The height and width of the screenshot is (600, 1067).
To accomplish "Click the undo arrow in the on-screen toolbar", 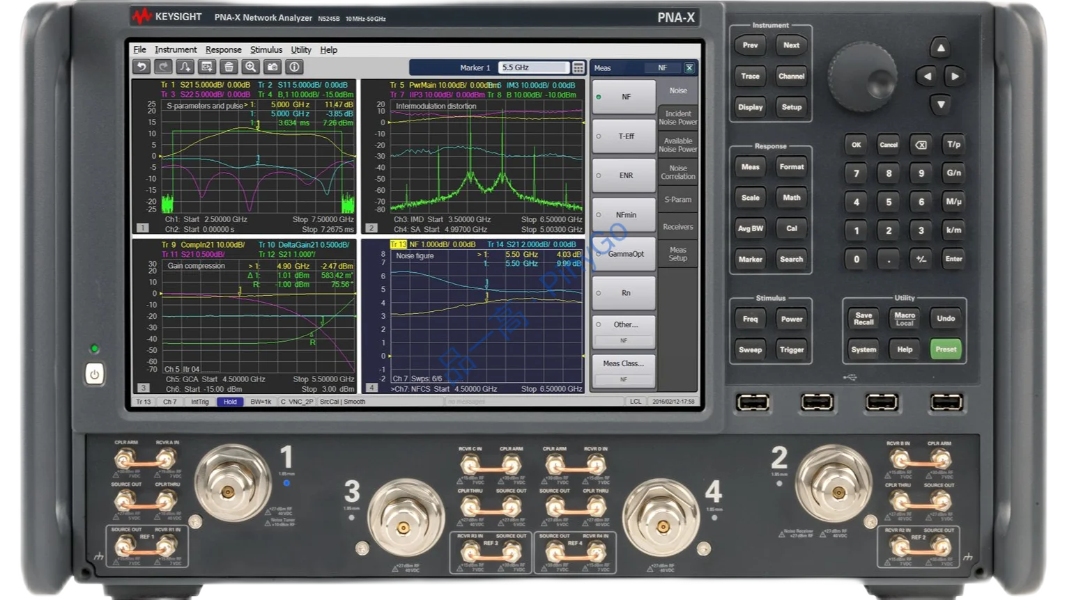I will (x=141, y=67).
